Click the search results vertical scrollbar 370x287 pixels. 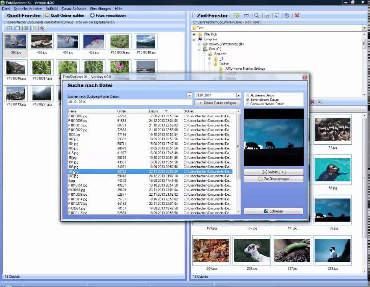coord(238,162)
